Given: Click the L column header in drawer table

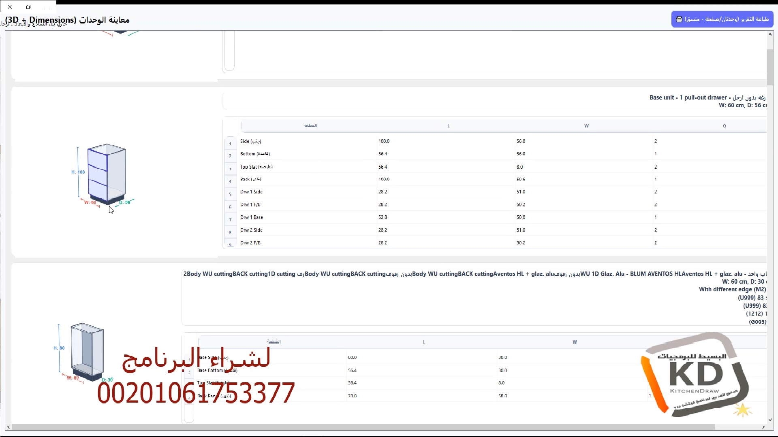Looking at the screenshot, I should (x=448, y=126).
